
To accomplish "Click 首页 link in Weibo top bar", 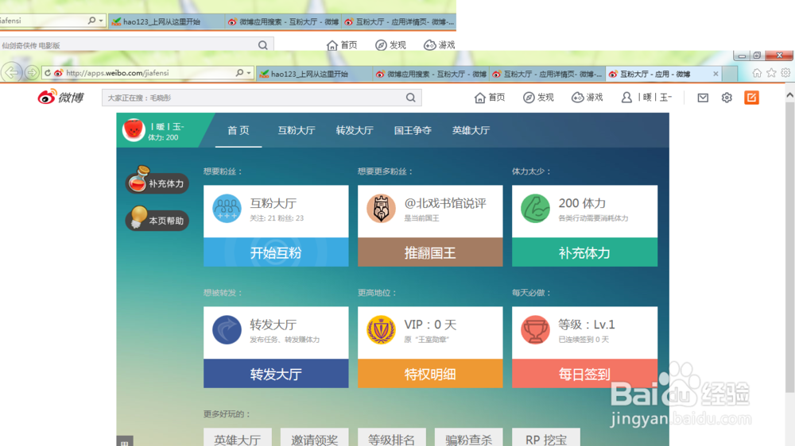I will click(x=490, y=98).
